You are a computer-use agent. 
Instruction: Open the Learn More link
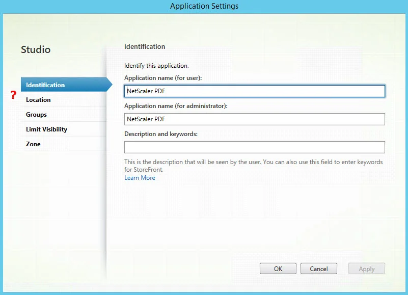[140, 178]
